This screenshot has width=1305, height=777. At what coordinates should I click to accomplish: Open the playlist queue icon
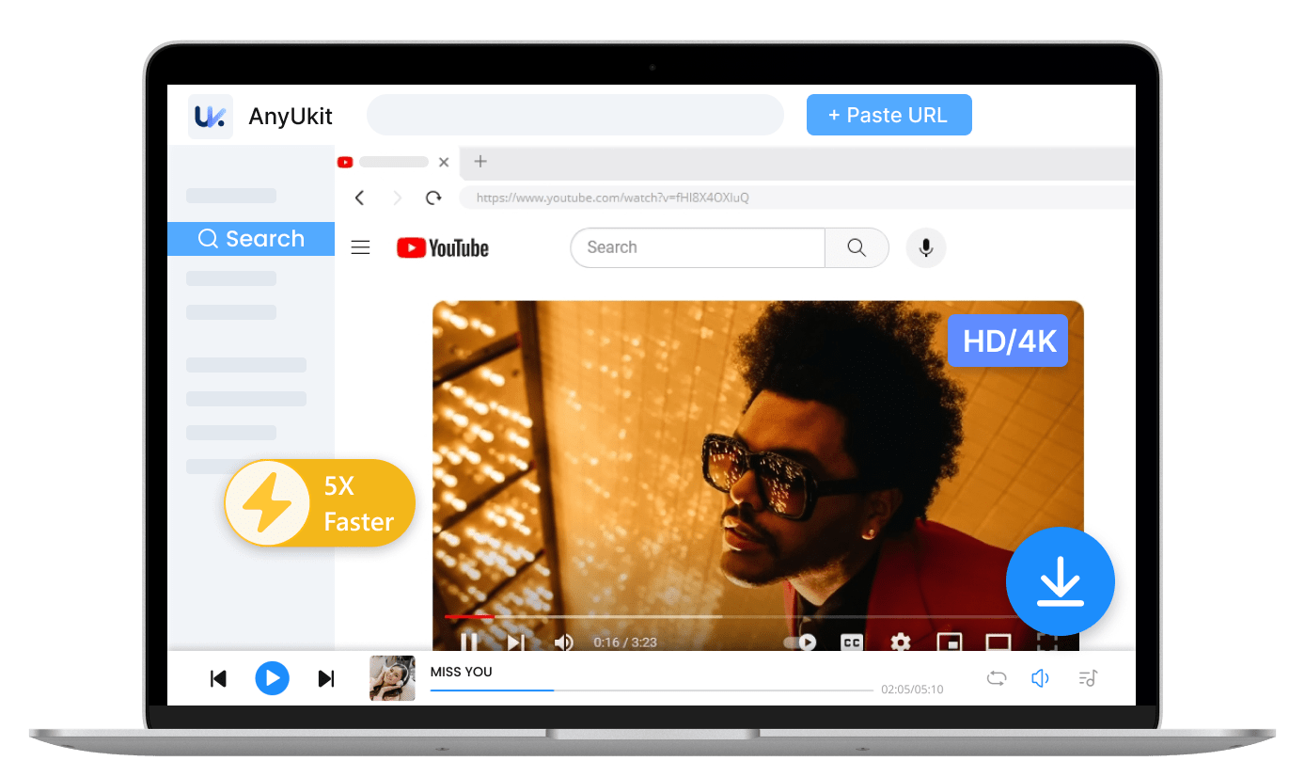click(x=1087, y=678)
